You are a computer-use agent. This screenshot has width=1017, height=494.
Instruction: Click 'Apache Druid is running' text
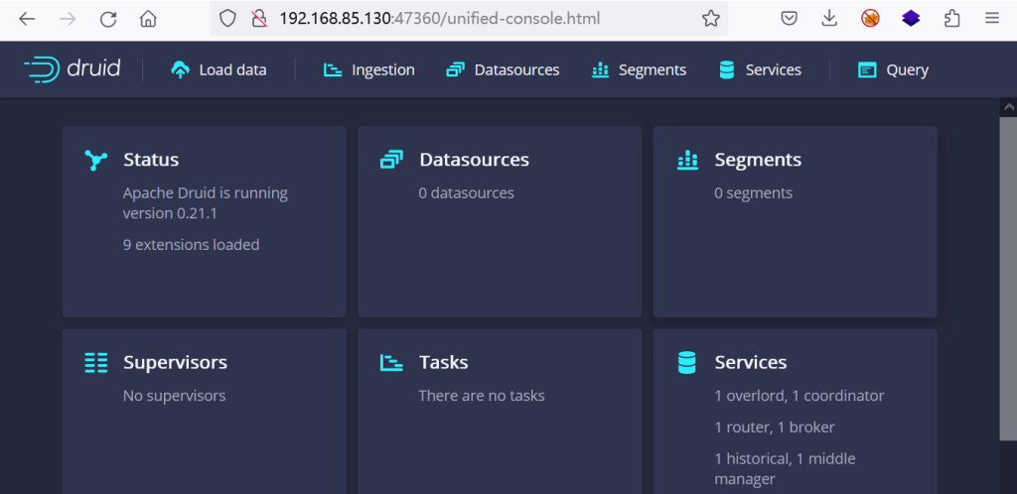click(x=205, y=193)
